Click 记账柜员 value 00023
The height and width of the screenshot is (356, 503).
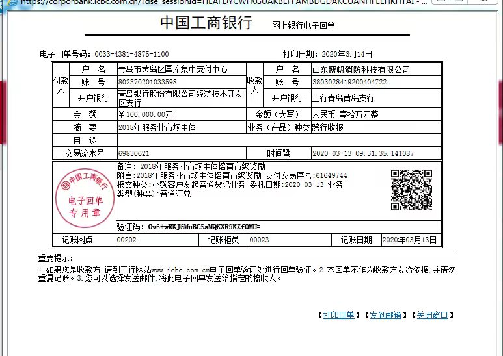(259, 240)
